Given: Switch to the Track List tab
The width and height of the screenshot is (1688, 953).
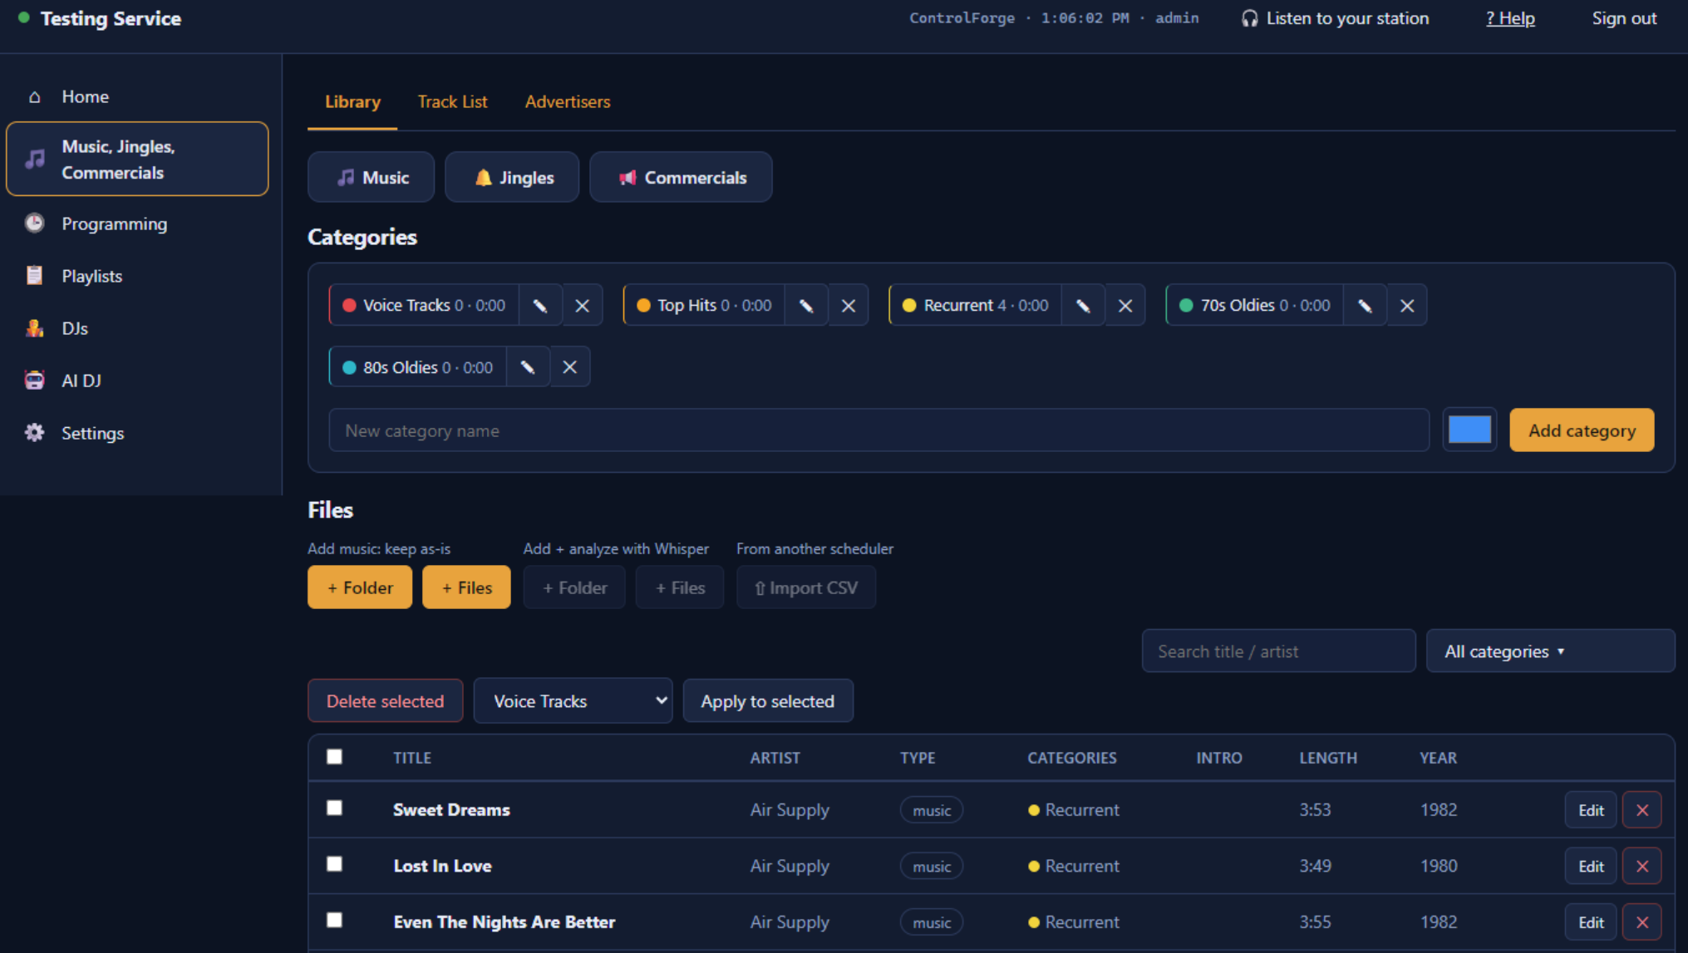Looking at the screenshot, I should click(452, 101).
